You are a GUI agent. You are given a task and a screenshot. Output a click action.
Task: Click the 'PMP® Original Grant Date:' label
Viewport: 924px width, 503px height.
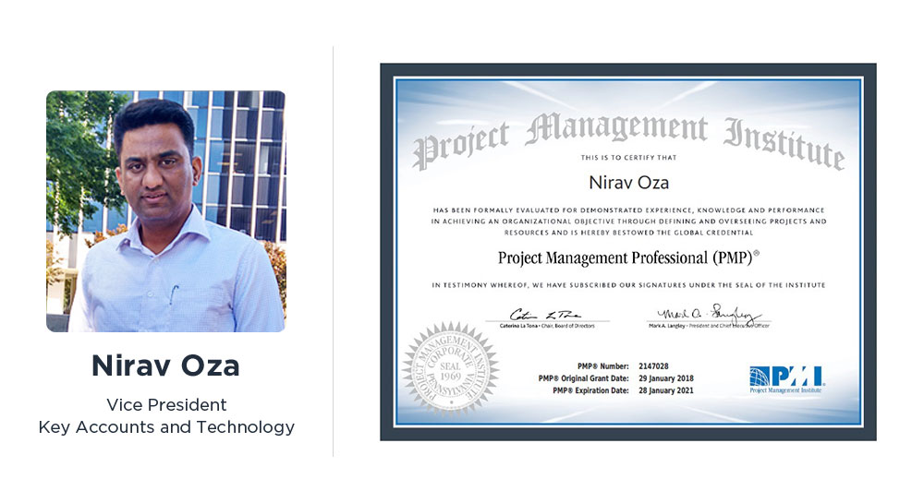click(x=583, y=379)
